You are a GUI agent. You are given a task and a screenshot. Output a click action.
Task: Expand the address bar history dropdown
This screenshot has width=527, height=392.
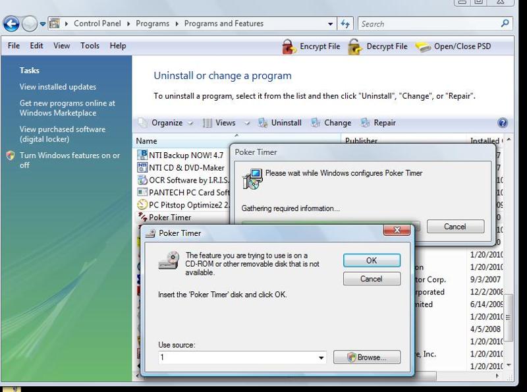click(331, 24)
